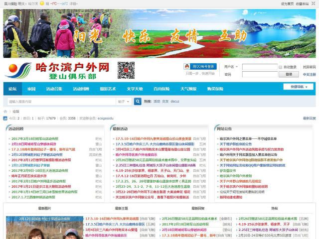Click the blue magnifier search icon
The width and height of the screenshot is (319, 239).
(139, 101)
